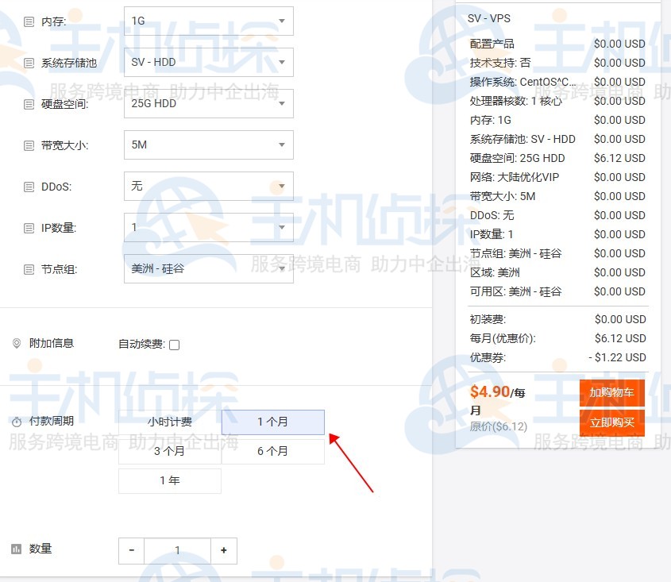Open the 节点组 dropdown showing 美洲 - 硅谷
This screenshot has width=671, height=582.
pyautogui.click(x=208, y=269)
